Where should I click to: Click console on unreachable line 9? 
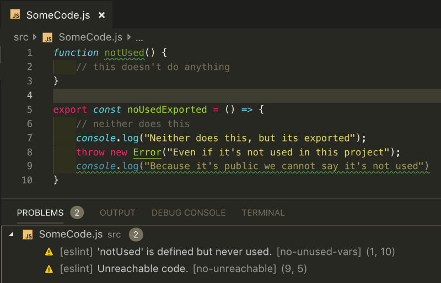pos(95,166)
